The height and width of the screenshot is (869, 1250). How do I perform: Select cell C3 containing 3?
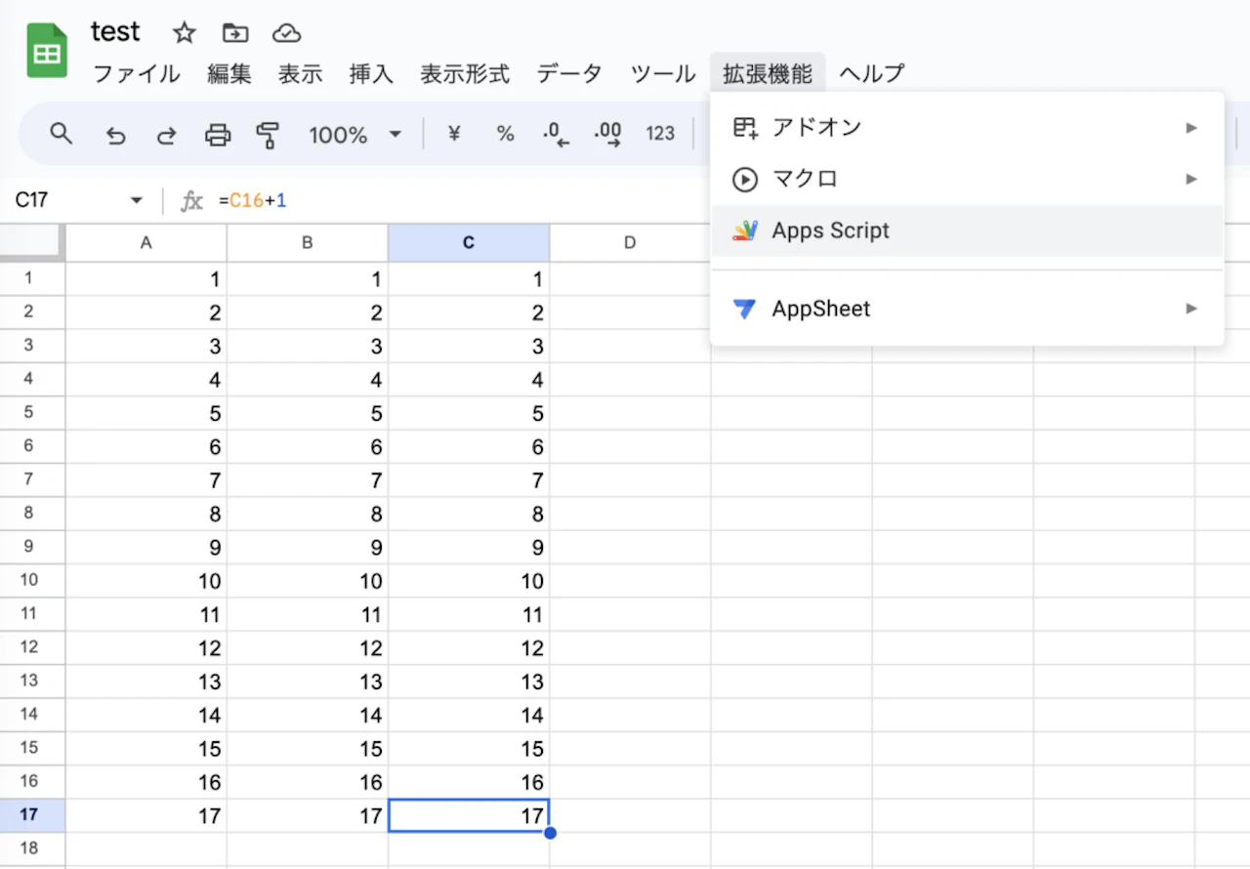pos(469,347)
